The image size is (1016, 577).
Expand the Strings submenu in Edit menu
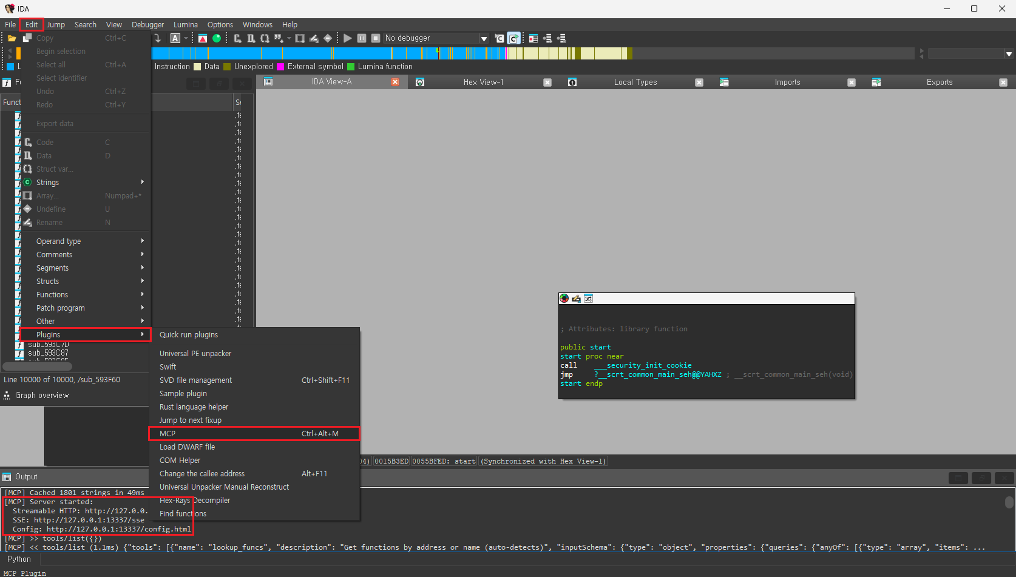point(86,183)
